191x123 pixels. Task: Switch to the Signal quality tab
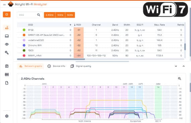81,66
